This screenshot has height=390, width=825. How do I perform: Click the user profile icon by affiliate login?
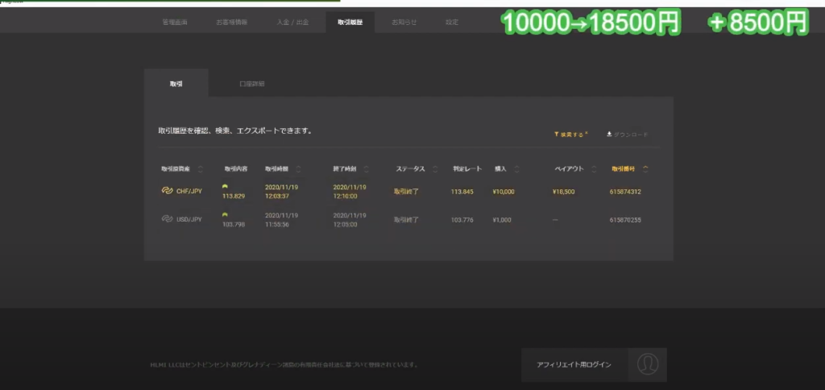[x=648, y=365]
